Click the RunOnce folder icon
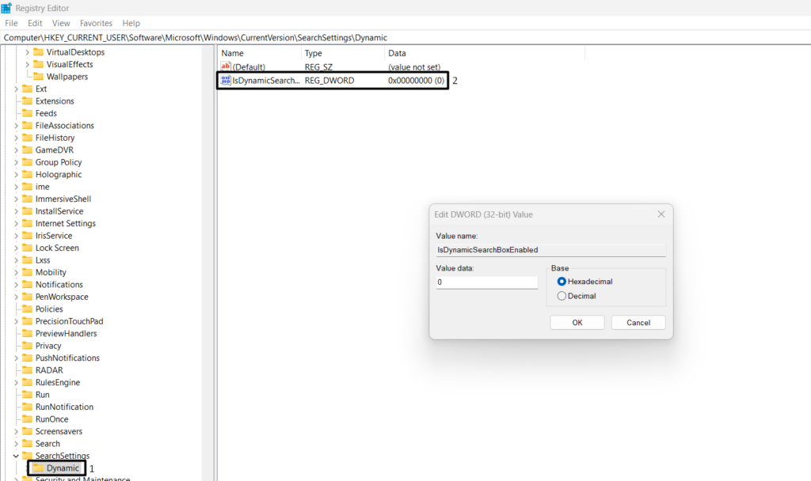The width and height of the screenshot is (811, 481). [x=28, y=419]
